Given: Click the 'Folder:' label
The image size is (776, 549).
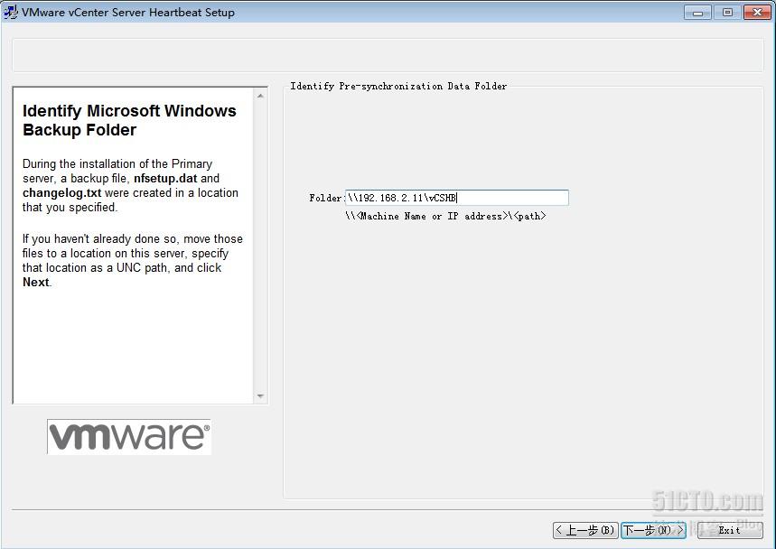Looking at the screenshot, I should tap(326, 198).
